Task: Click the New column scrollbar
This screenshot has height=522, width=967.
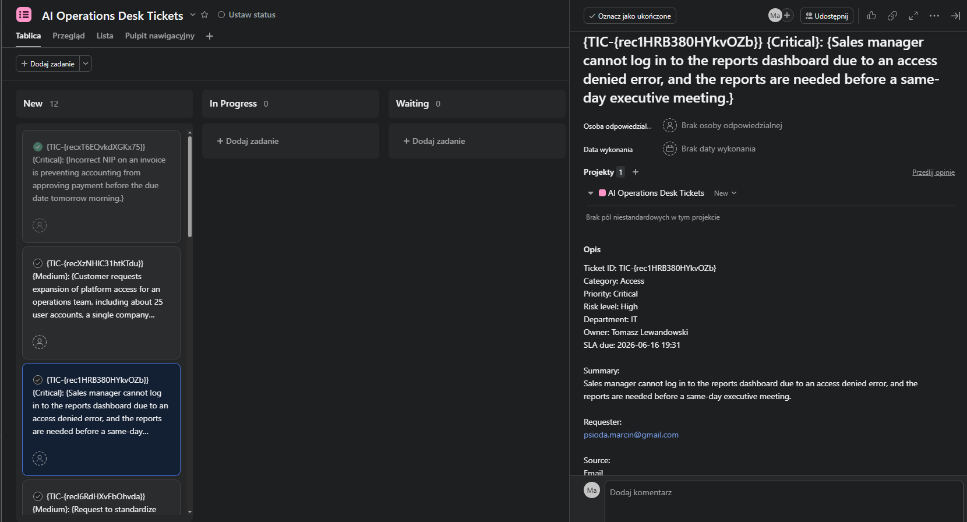Action: click(190, 186)
